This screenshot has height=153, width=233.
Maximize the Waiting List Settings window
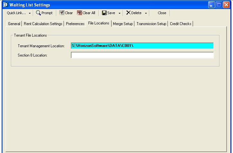point(219,5)
